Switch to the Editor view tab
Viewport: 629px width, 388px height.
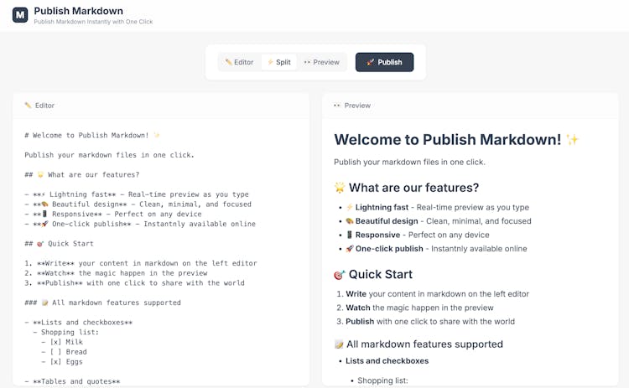[239, 62]
